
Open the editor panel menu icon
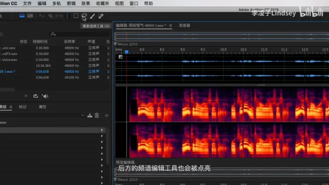pos(170,25)
